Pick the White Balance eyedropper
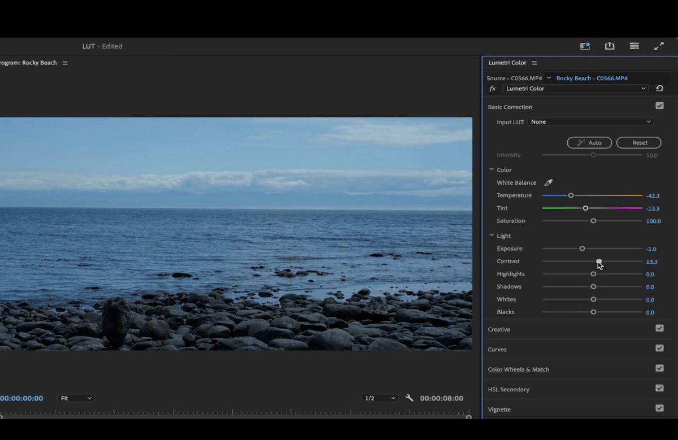This screenshot has height=440, width=678. tap(548, 182)
